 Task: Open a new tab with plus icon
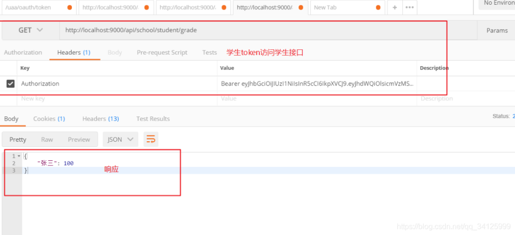[x=395, y=7]
